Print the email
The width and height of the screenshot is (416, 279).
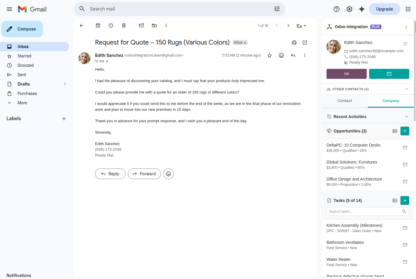pos(294,42)
